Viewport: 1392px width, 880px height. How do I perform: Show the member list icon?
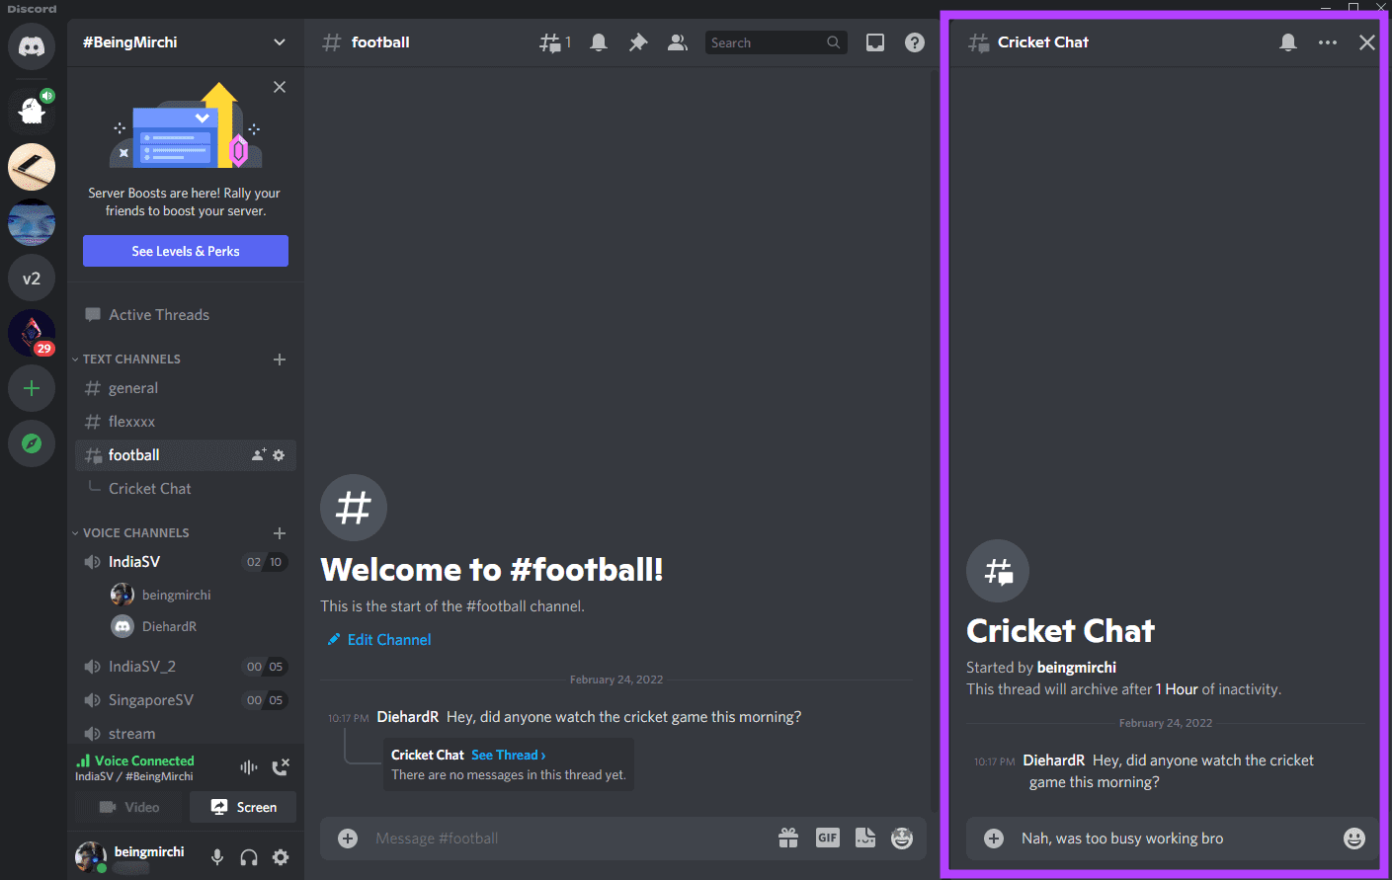(678, 42)
